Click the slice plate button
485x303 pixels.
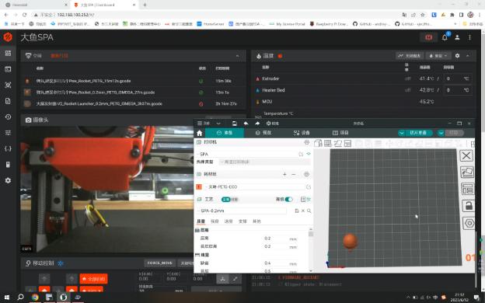pyautogui.click(x=418, y=133)
